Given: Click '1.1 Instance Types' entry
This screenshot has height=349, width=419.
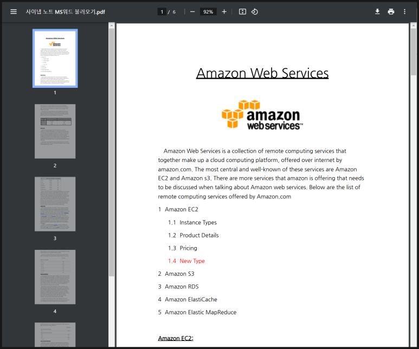Looking at the screenshot, I should click(192, 222).
